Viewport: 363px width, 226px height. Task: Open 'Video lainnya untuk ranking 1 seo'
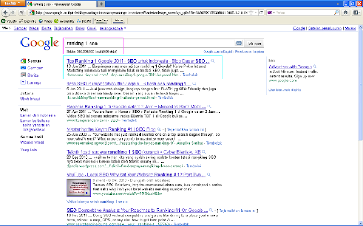pyautogui.click(x=97, y=202)
